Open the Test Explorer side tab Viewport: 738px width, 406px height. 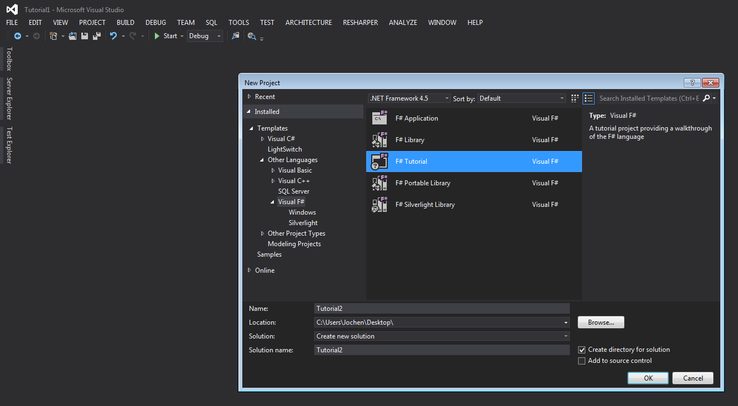pos(9,145)
